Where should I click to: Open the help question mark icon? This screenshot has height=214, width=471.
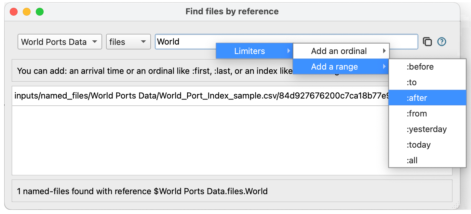[442, 42]
